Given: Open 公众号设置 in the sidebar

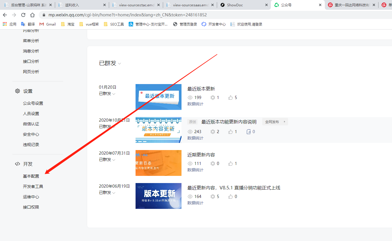Looking at the screenshot, I should coord(33,103).
